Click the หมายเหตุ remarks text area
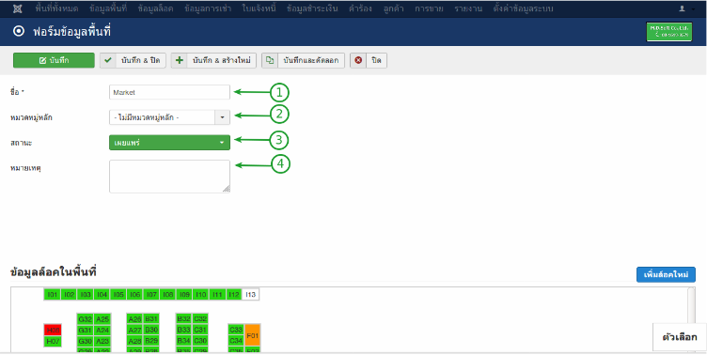 pos(169,177)
